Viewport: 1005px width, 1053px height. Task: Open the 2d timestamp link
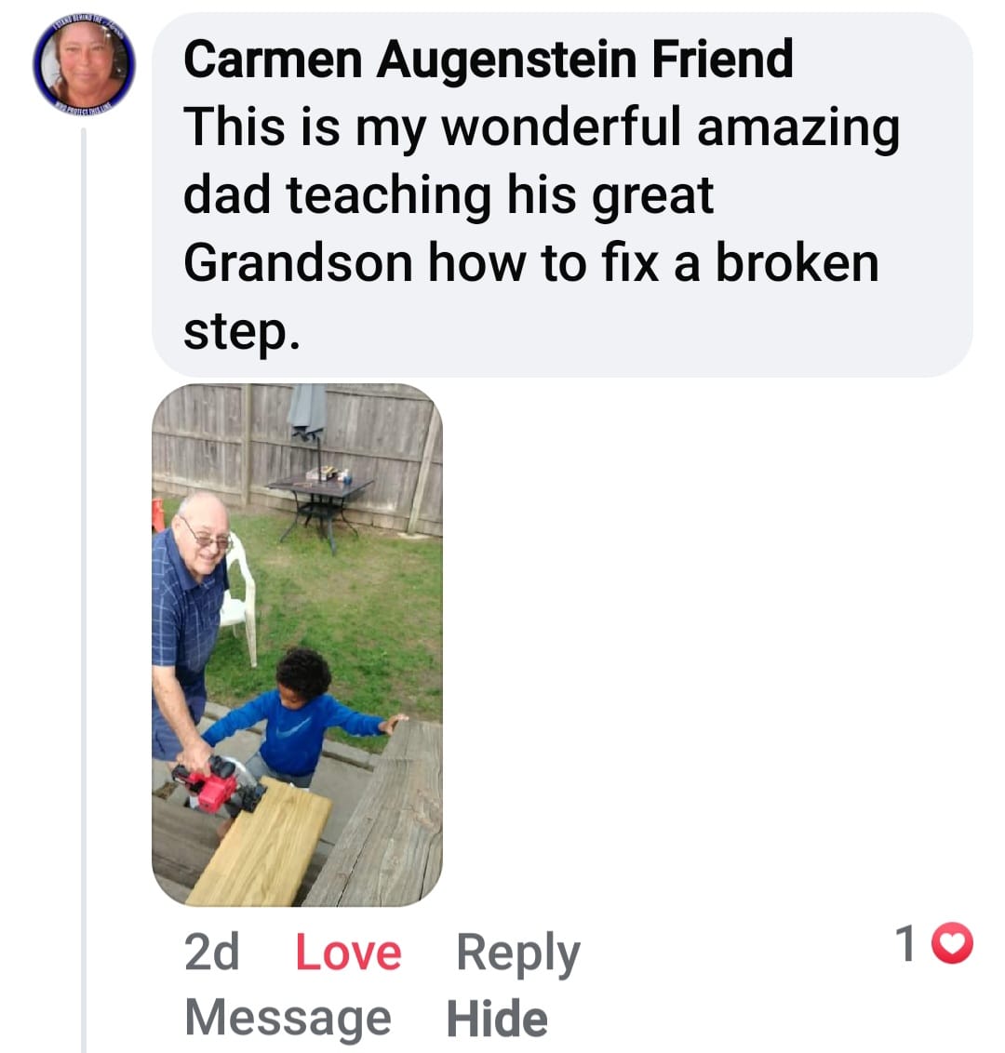coord(211,953)
